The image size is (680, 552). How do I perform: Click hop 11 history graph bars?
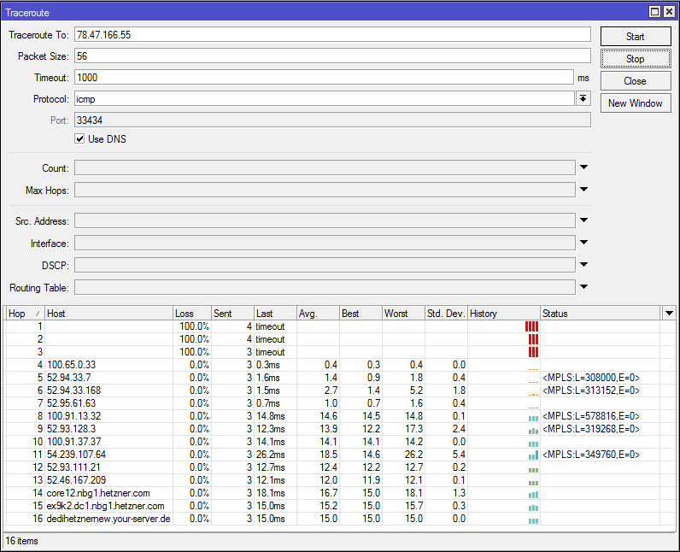point(533,455)
